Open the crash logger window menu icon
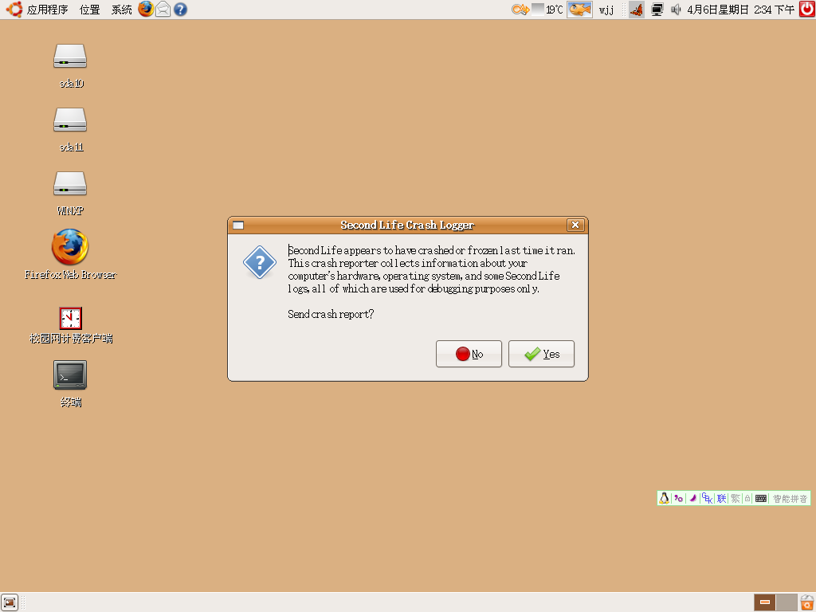Viewport: 816px width, 612px height. 238,226
